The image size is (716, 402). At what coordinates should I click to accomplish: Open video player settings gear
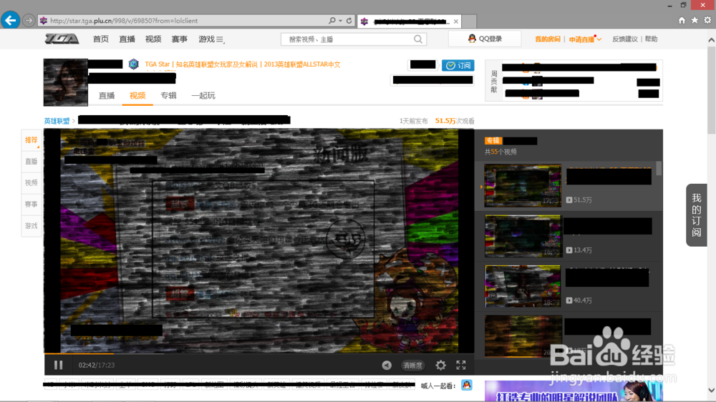coord(440,365)
